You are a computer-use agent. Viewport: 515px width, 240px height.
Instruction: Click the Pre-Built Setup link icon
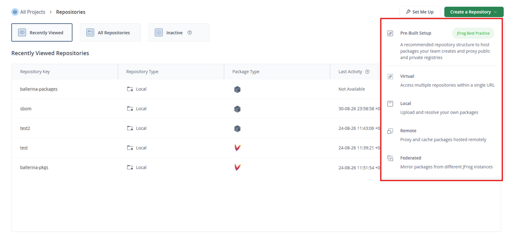pos(390,33)
